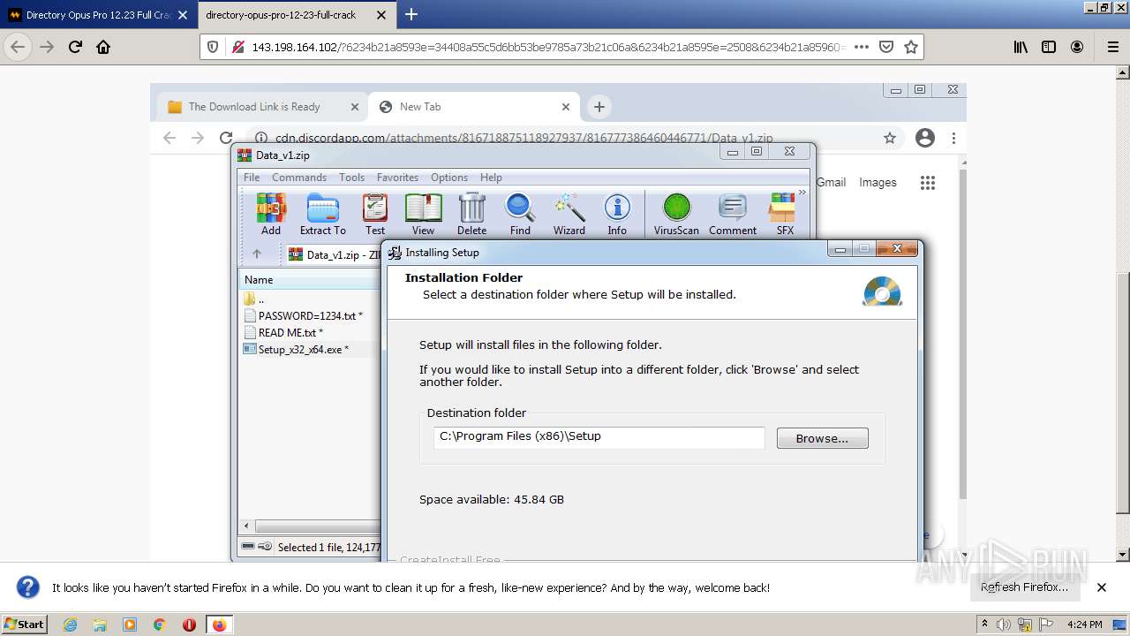
Task: Open inner Chrome three-dot menu
Action: point(953,138)
